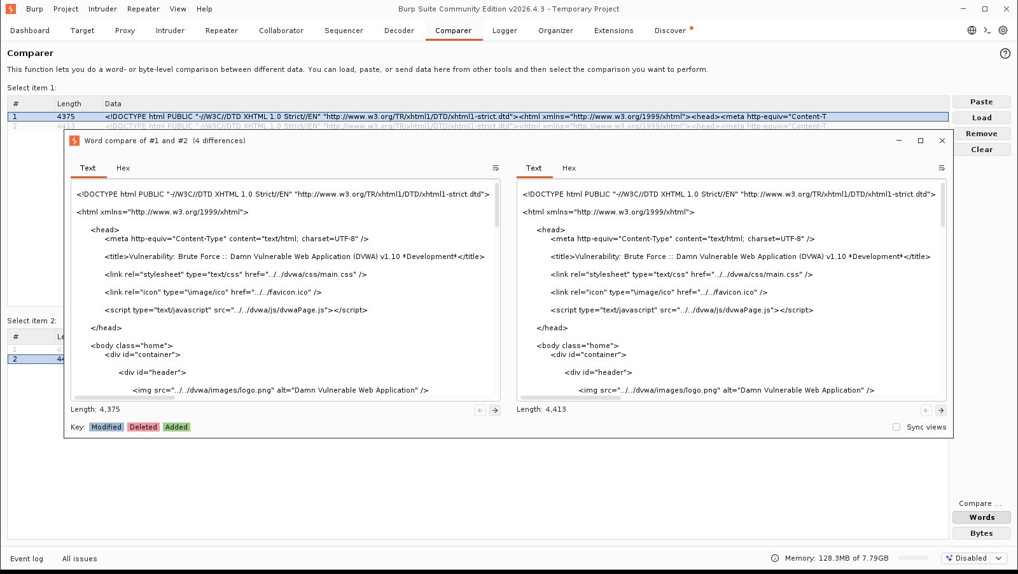
Task: Open the Event log
Action: pyautogui.click(x=27, y=559)
